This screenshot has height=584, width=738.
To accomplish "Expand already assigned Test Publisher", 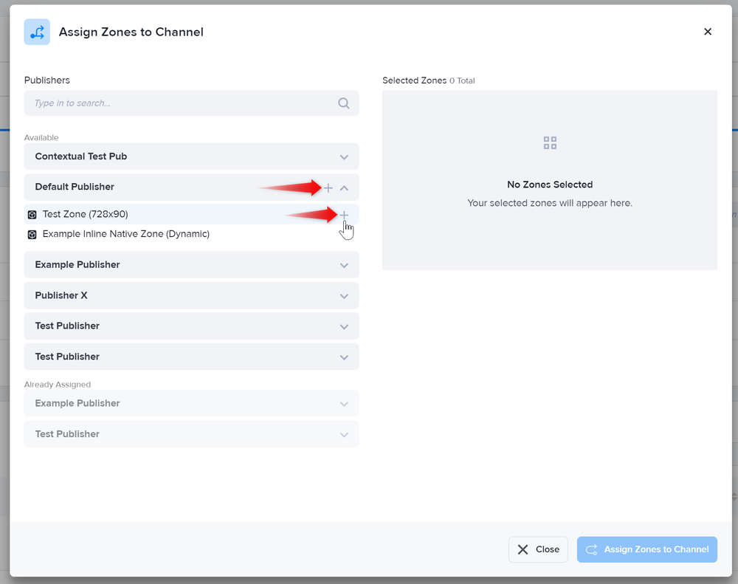I will coord(344,435).
